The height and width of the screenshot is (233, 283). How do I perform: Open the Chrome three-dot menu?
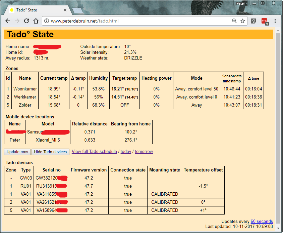(x=275, y=21)
